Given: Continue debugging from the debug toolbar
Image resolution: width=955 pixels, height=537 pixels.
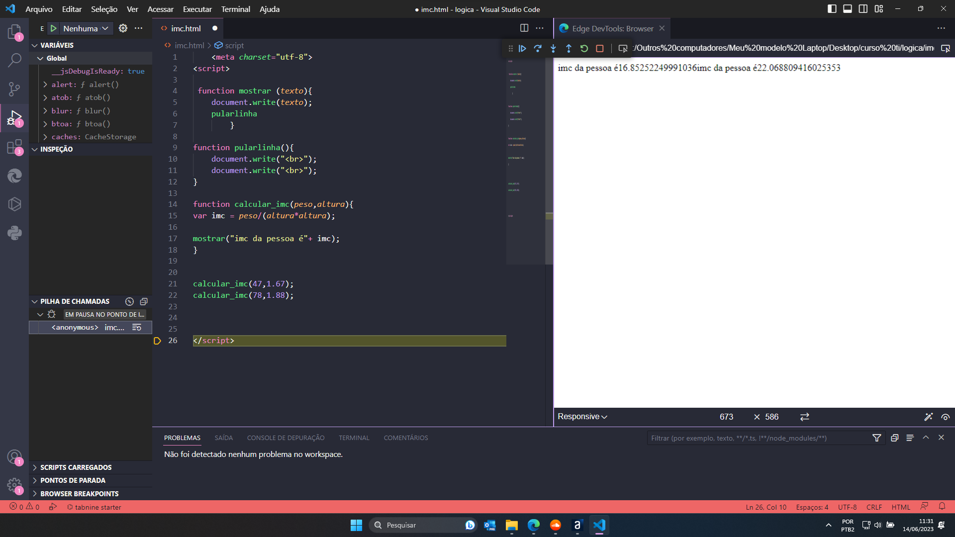Looking at the screenshot, I should pos(522,48).
